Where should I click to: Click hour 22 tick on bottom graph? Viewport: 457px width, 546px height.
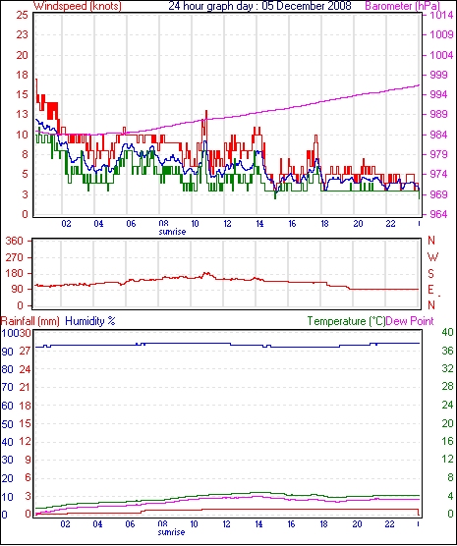[390, 523]
